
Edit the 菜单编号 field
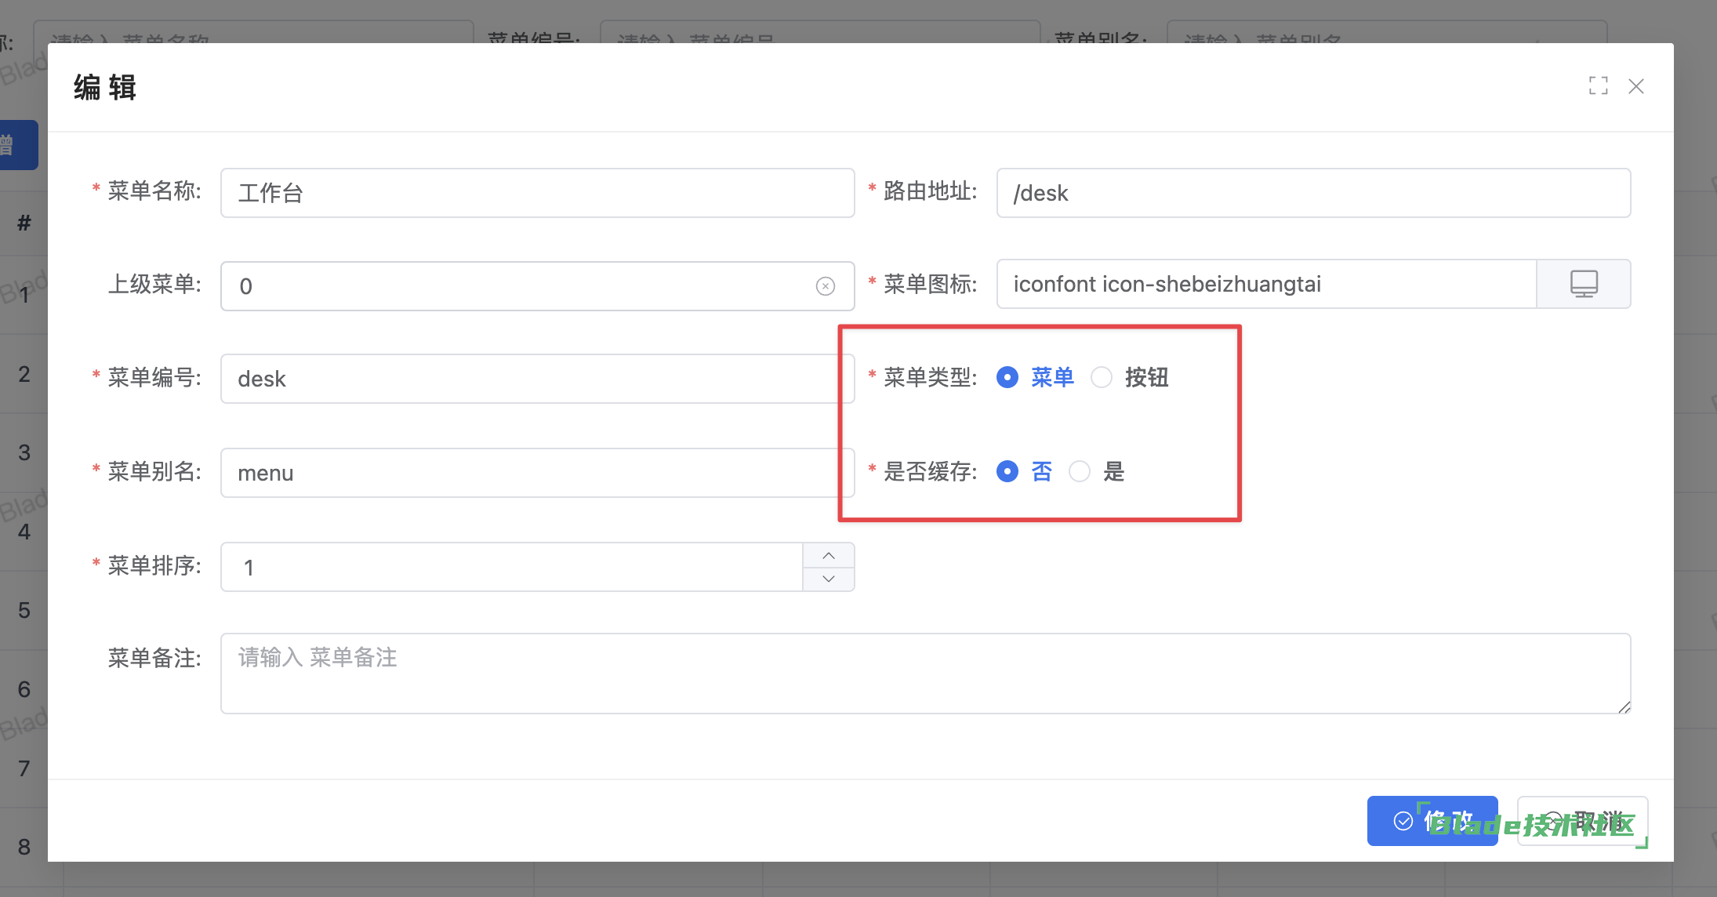(537, 379)
